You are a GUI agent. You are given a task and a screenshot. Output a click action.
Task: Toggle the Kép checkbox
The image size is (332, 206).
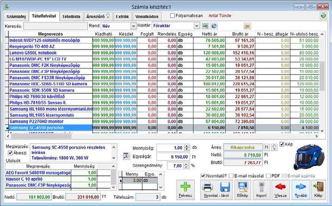[x=282, y=144]
